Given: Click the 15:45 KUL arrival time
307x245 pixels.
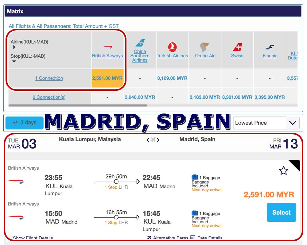Looking at the screenshot, I should pos(151,213).
